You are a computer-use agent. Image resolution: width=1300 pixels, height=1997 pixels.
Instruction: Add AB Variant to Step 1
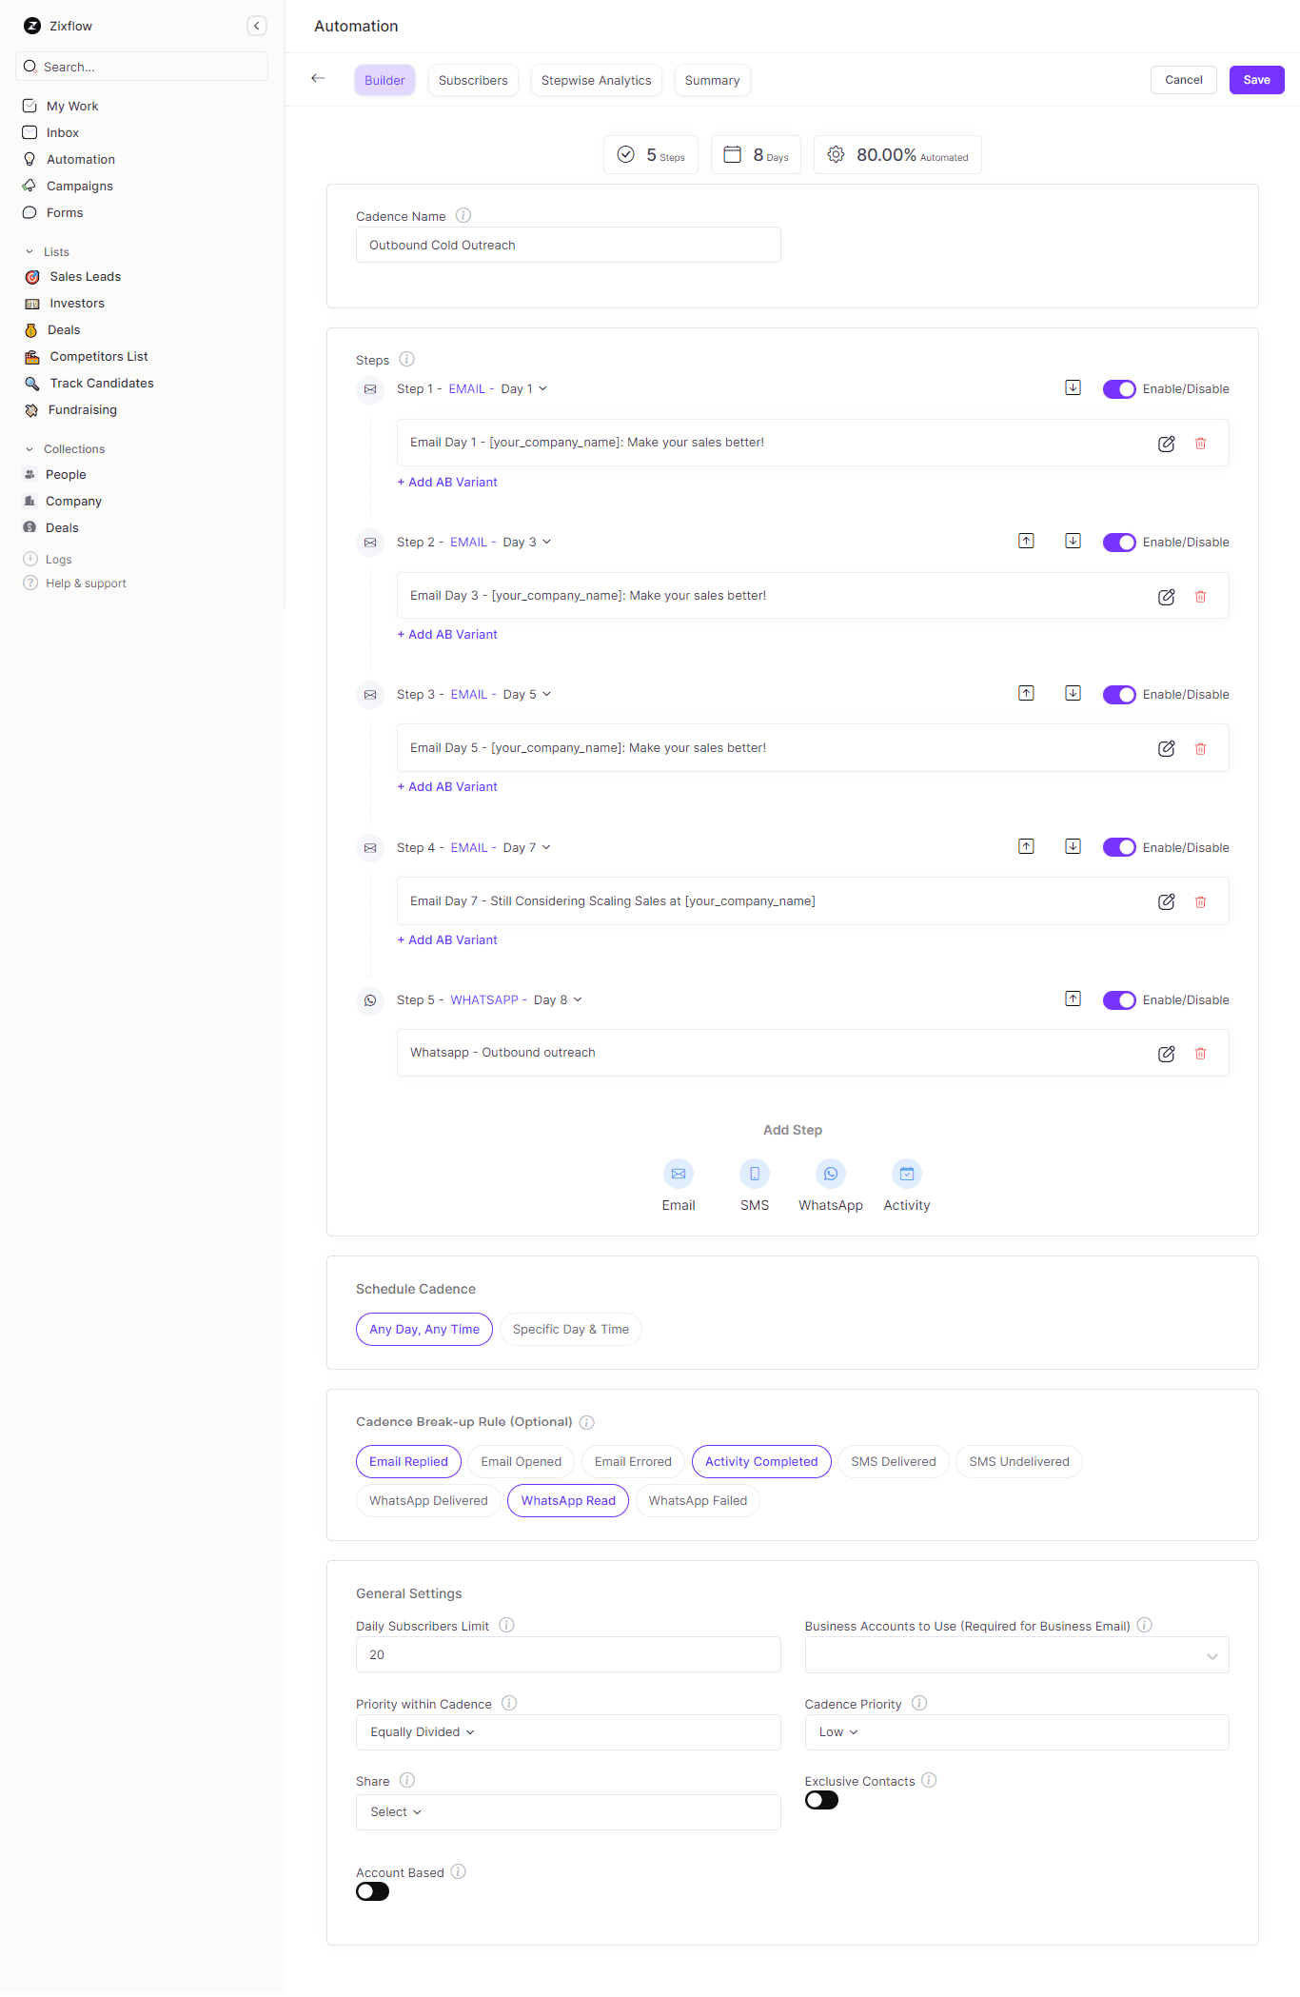(x=447, y=482)
